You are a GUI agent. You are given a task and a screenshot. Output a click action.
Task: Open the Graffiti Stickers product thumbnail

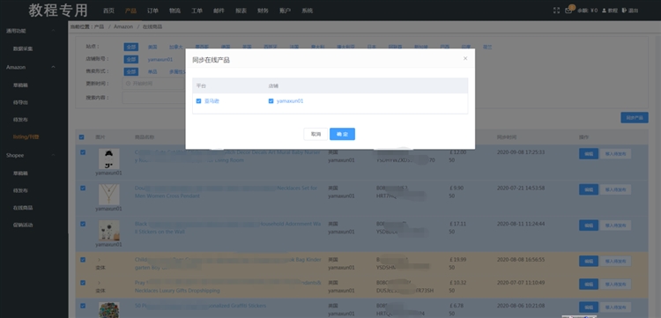pyautogui.click(x=108, y=310)
